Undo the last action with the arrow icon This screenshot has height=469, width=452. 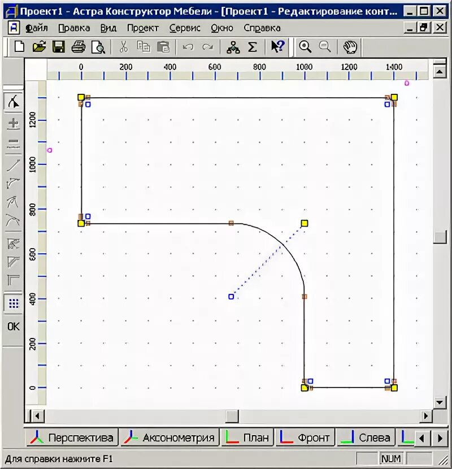pyautogui.click(x=188, y=47)
